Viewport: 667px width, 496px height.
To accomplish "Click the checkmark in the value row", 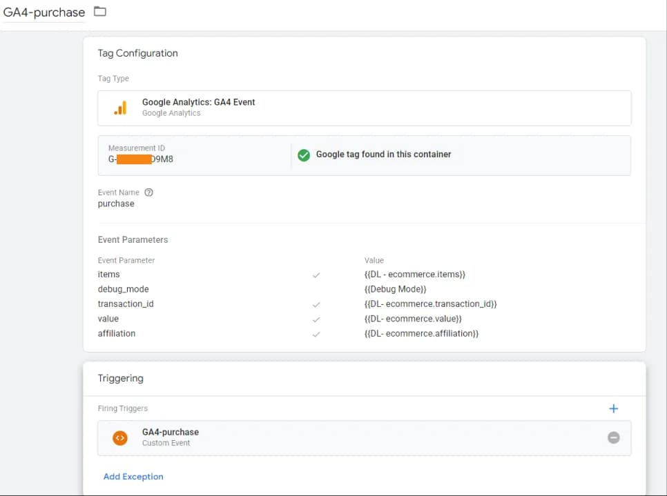I will (316, 319).
